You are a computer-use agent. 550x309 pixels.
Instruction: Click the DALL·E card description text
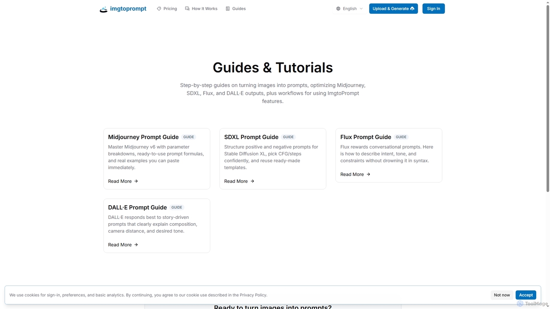pyautogui.click(x=153, y=224)
